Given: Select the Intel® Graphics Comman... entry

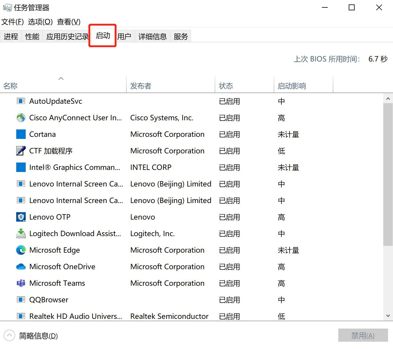Looking at the screenshot, I should point(75,167).
